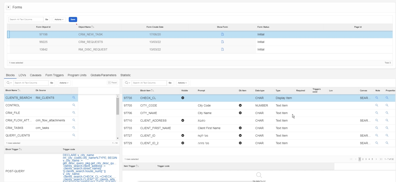This screenshot has width=396, height=182.
Task: Switch to the Form Triggers tab
Action: tap(55, 75)
